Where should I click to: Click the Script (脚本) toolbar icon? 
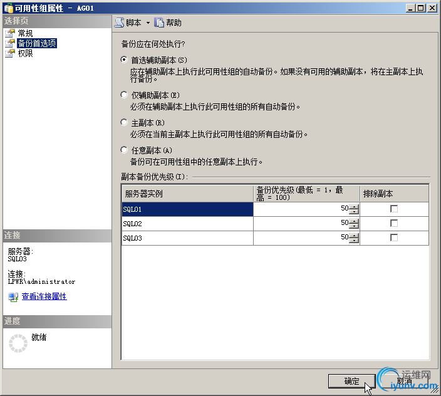tap(119, 23)
